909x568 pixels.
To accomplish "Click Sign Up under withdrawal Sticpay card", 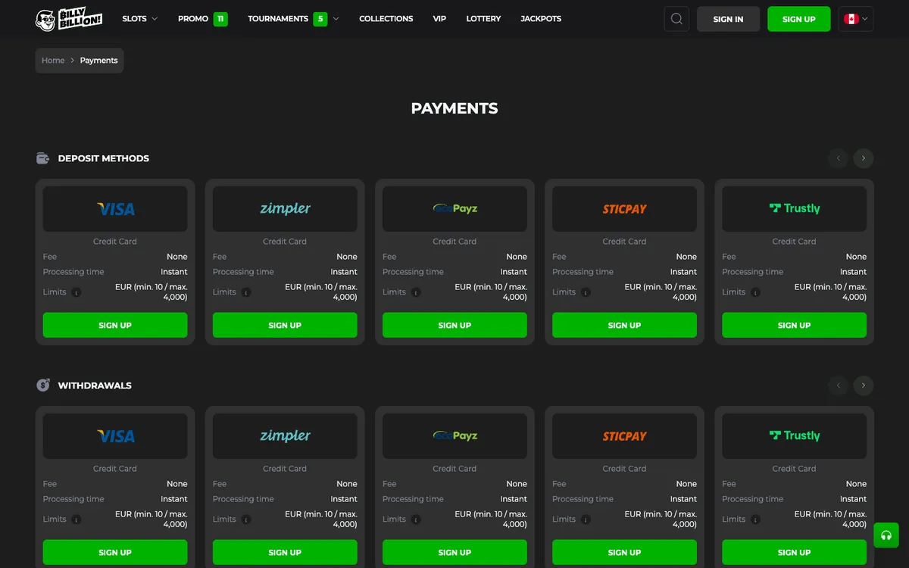I will tap(624, 552).
